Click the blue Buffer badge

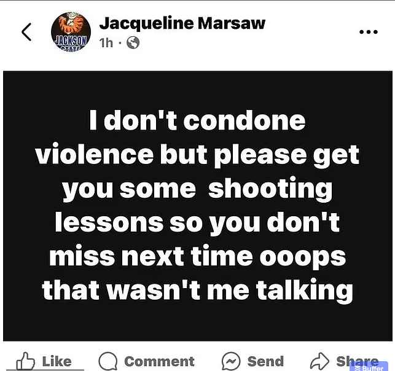pos(369,366)
